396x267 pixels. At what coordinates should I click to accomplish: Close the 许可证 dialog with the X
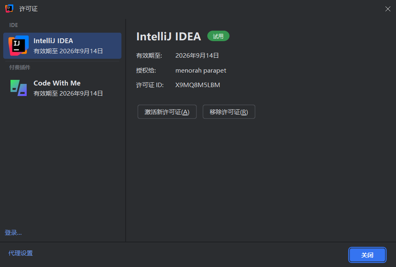point(388,9)
